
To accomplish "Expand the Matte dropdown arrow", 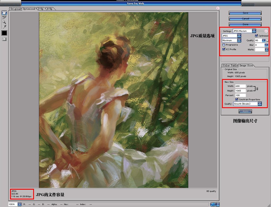I will [267, 50].
